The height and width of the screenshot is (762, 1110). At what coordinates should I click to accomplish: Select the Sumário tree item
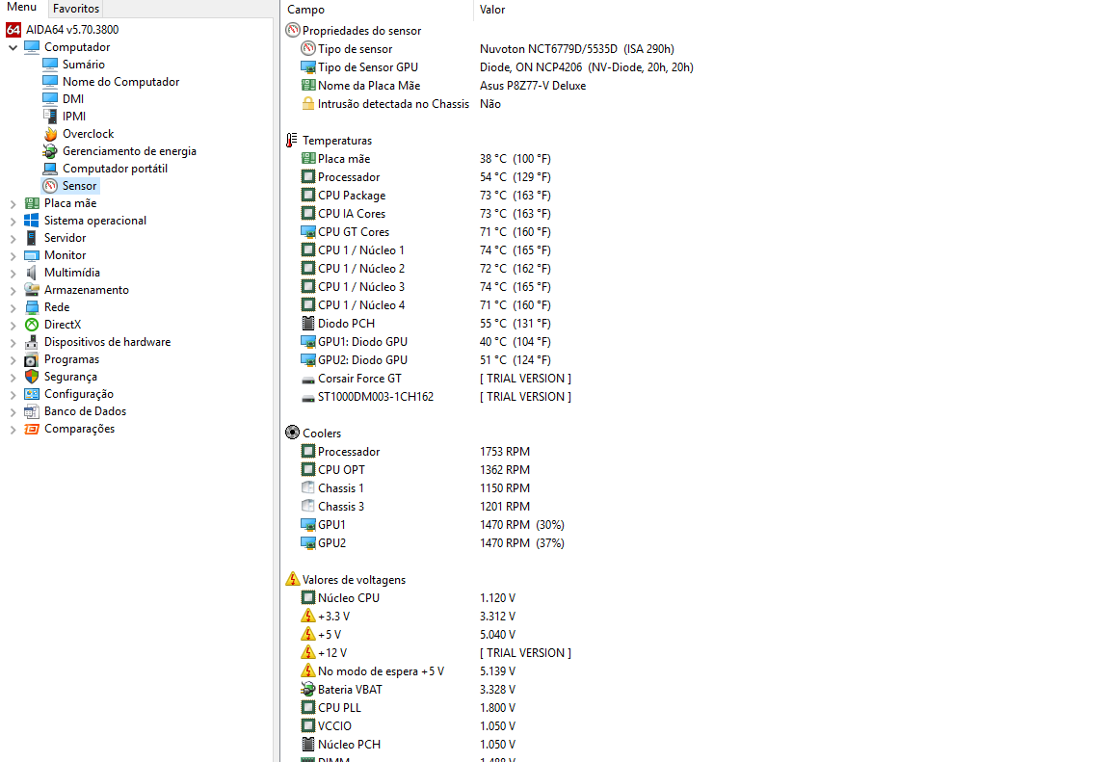tap(83, 65)
